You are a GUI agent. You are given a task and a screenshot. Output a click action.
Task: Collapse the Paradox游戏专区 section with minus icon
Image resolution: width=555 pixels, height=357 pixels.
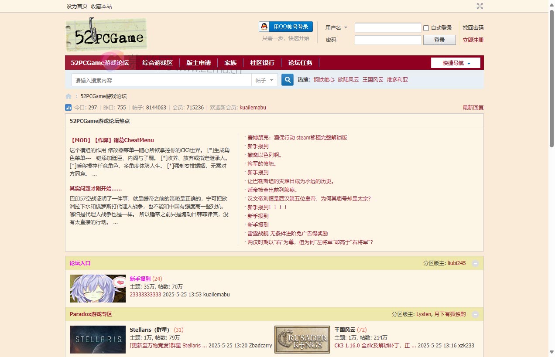tap(476, 314)
